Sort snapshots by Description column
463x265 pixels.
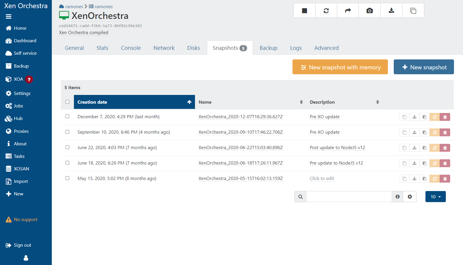pyautogui.click(x=344, y=102)
